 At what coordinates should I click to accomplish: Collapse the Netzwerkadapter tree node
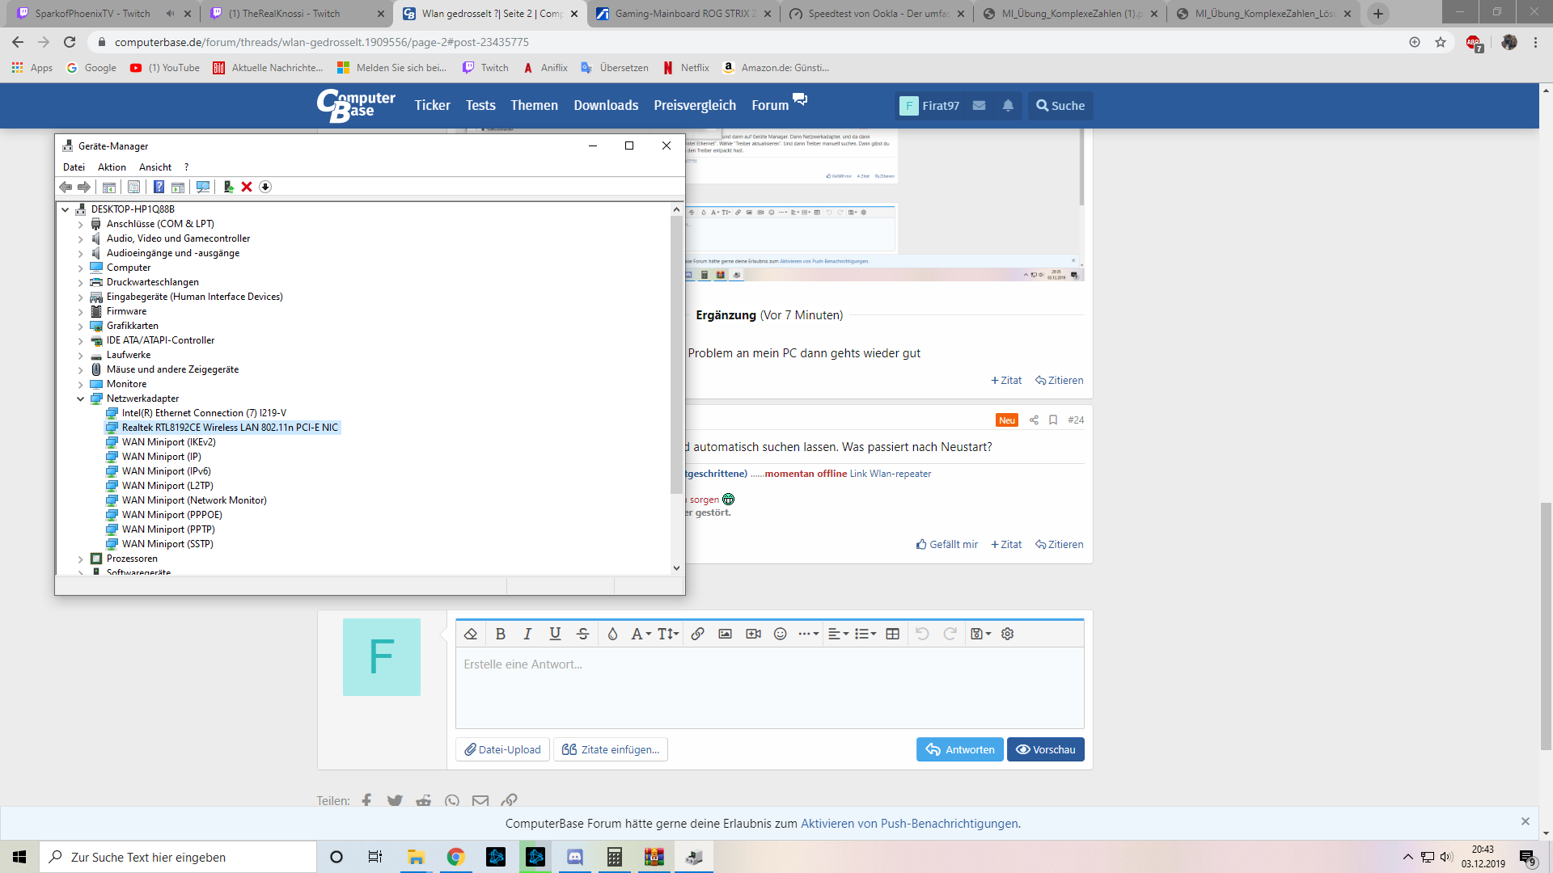81,399
